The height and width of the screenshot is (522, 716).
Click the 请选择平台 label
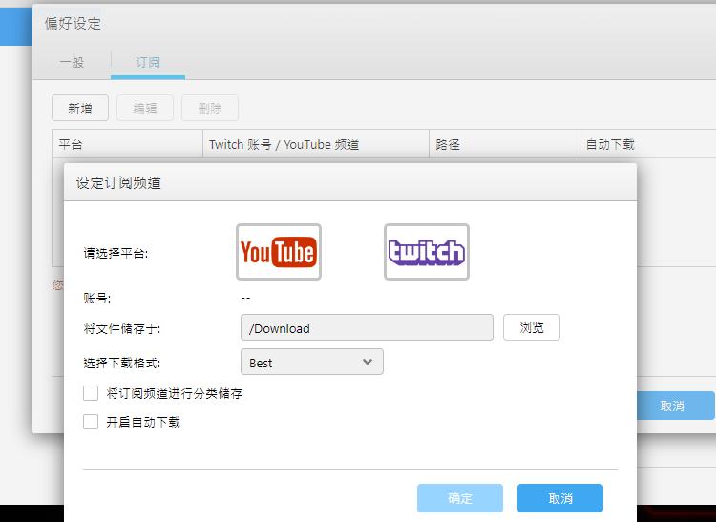(116, 253)
